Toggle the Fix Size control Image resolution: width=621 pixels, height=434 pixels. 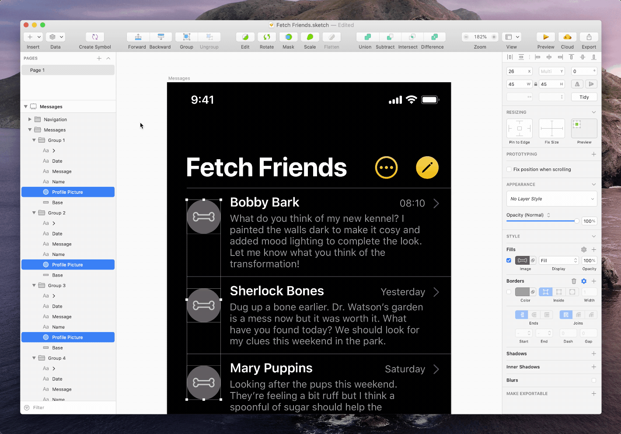click(552, 129)
